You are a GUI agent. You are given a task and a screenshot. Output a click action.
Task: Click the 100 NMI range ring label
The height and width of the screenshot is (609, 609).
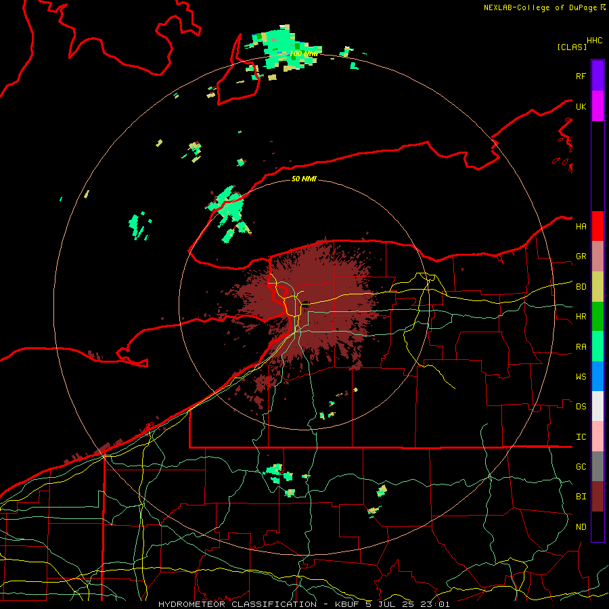tap(304, 53)
